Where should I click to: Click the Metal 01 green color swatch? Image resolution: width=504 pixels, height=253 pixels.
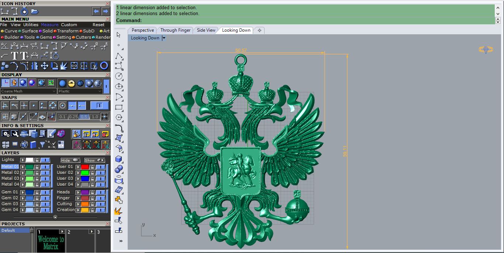tap(30, 167)
